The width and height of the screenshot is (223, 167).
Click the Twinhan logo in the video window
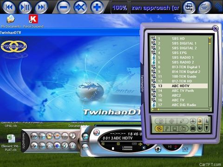(13, 46)
